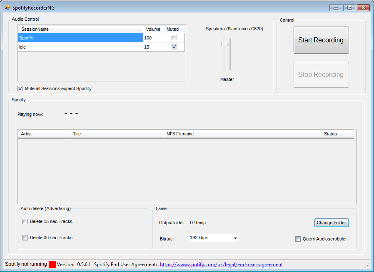Screen dimensions: 374x272
Task: Click the SpotifyRecorderNG app icon in title bar
Action: click(x=7, y=7)
